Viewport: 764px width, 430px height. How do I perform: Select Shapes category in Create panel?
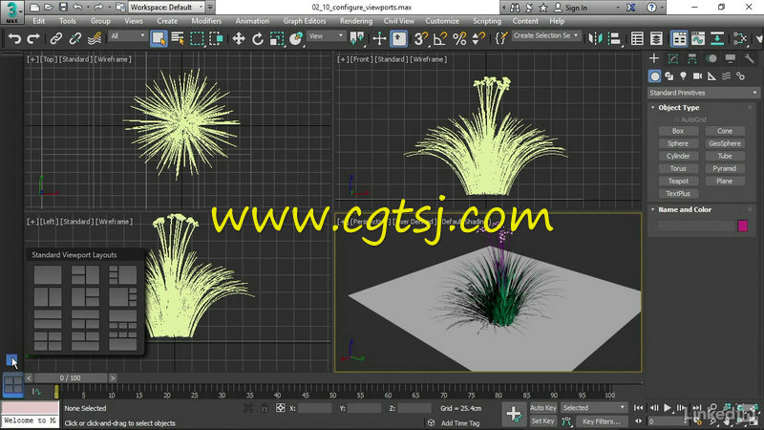669,76
